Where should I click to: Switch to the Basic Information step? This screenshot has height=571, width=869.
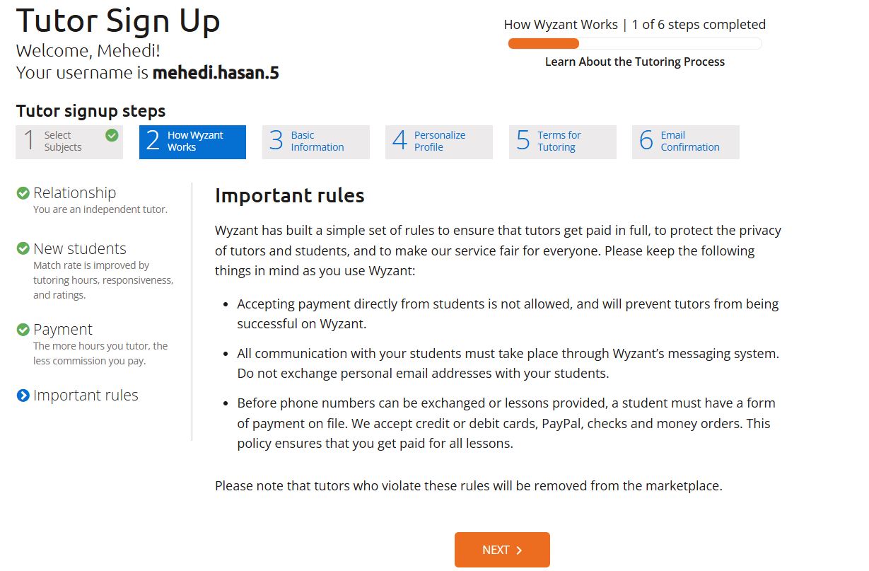(316, 142)
